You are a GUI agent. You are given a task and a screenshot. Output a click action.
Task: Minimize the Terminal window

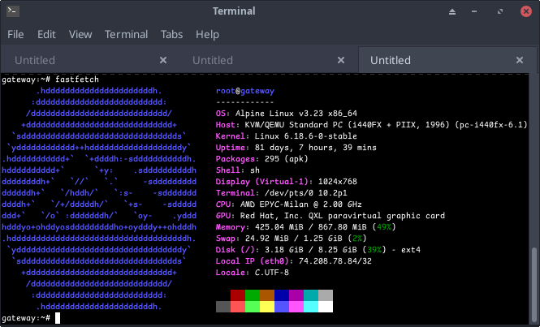(474, 11)
